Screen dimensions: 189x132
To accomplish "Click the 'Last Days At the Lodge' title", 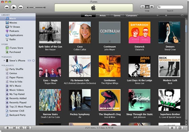I will coord(140,80).
